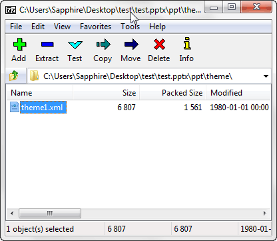Click packed size value 1 561
The height and width of the screenshot is (241, 277).
[192, 108]
